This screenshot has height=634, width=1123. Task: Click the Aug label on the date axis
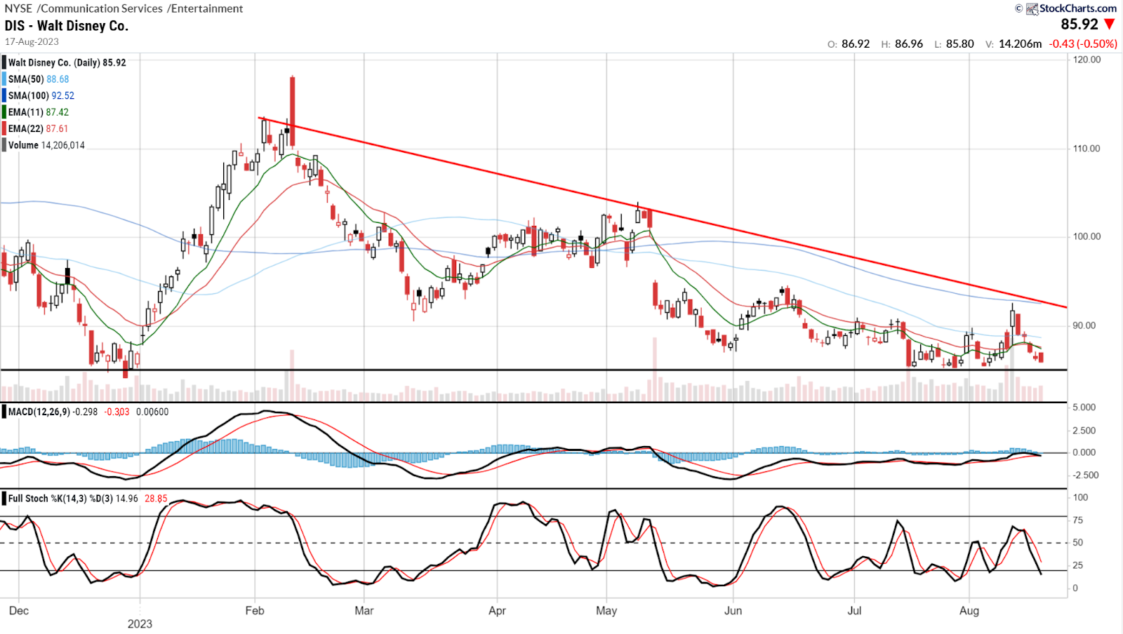(969, 611)
